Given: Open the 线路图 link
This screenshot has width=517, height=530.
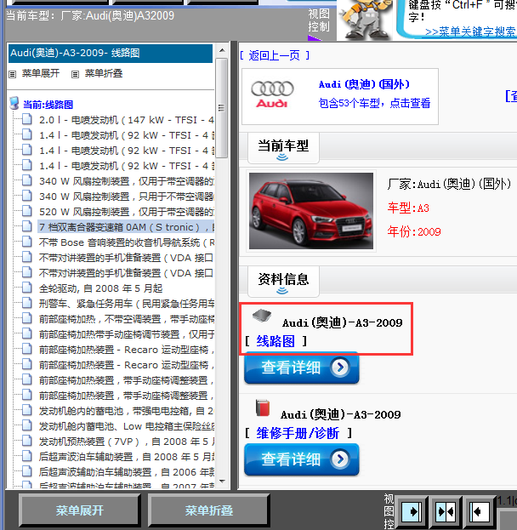Looking at the screenshot, I should (276, 341).
